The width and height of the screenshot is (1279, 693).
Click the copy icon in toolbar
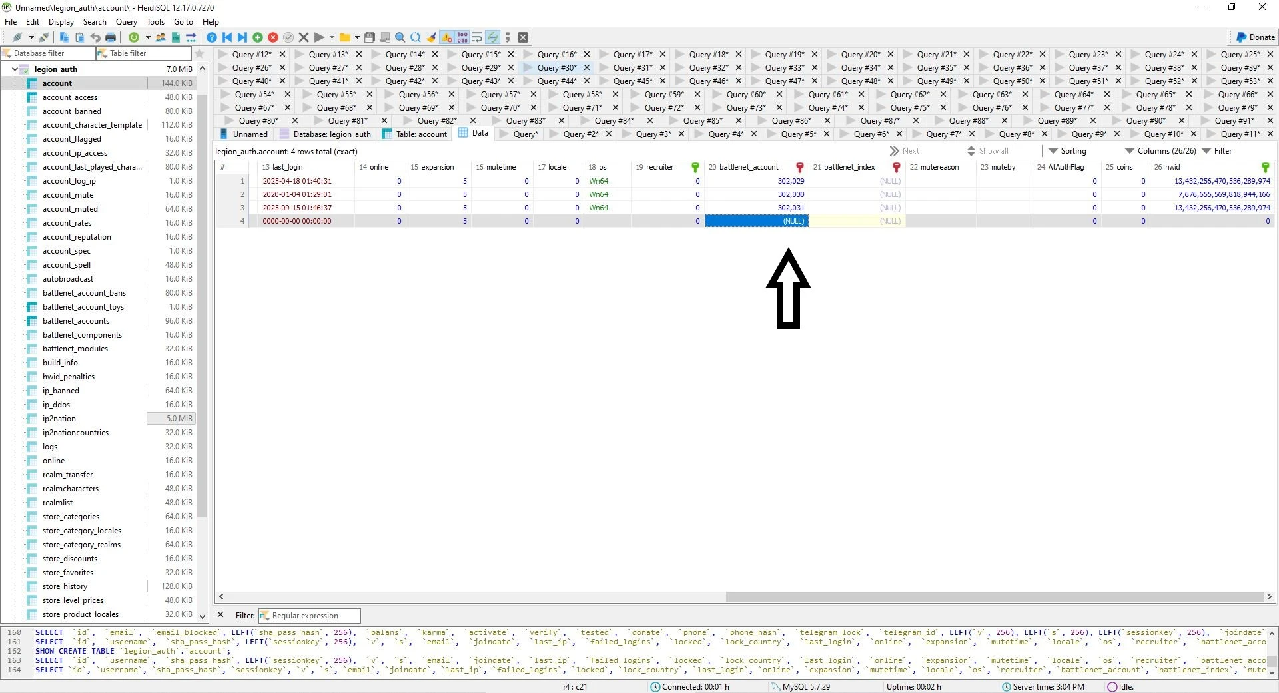tap(64, 37)
